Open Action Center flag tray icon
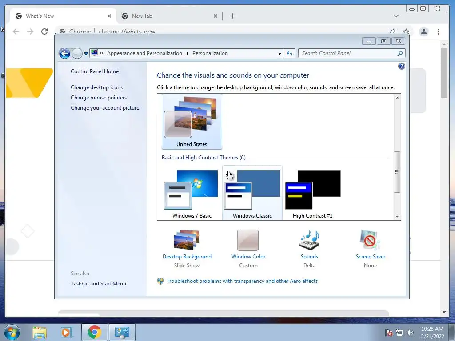455x341 pixels. click(x=389, y=333)
